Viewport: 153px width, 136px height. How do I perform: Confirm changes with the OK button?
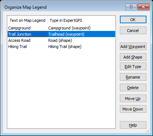[x=133, y=20]
